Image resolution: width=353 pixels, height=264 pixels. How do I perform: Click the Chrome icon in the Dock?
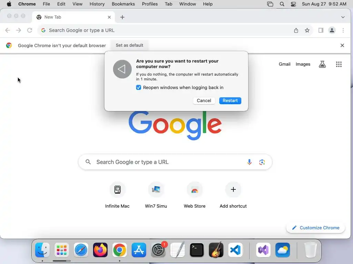(x=120, y=250)
